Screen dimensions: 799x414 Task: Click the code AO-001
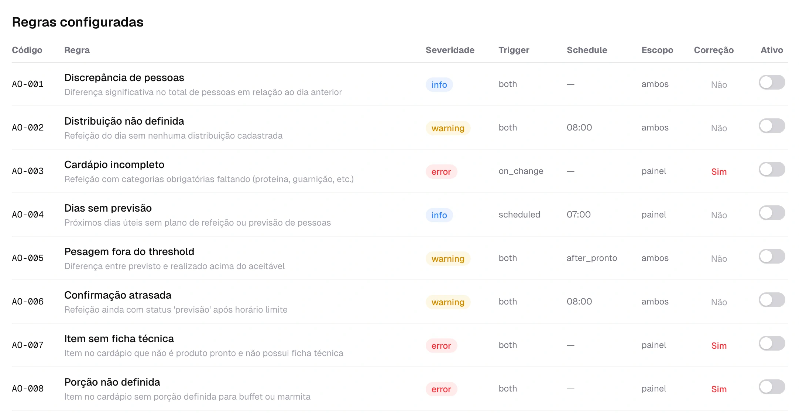pos(28,84)
